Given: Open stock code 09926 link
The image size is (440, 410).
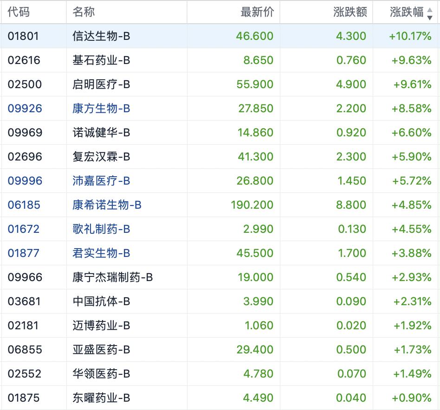Looking at the screenshot, I should click(25, 109).
